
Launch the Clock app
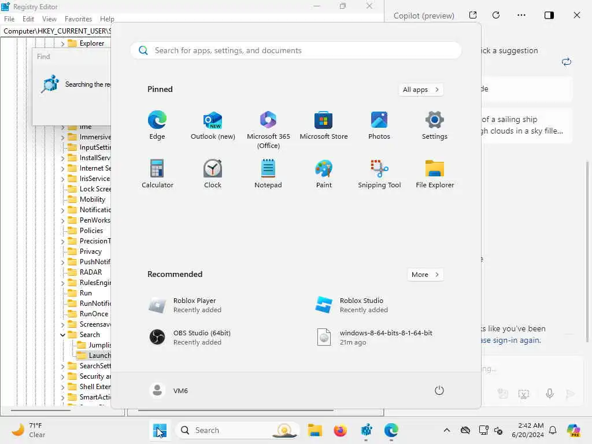coord(213,173)
